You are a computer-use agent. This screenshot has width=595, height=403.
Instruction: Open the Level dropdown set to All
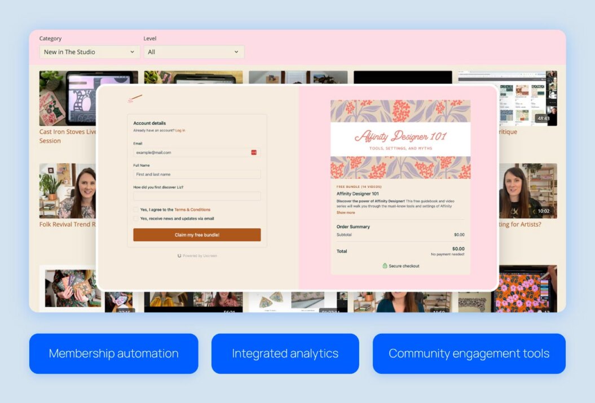193,52
